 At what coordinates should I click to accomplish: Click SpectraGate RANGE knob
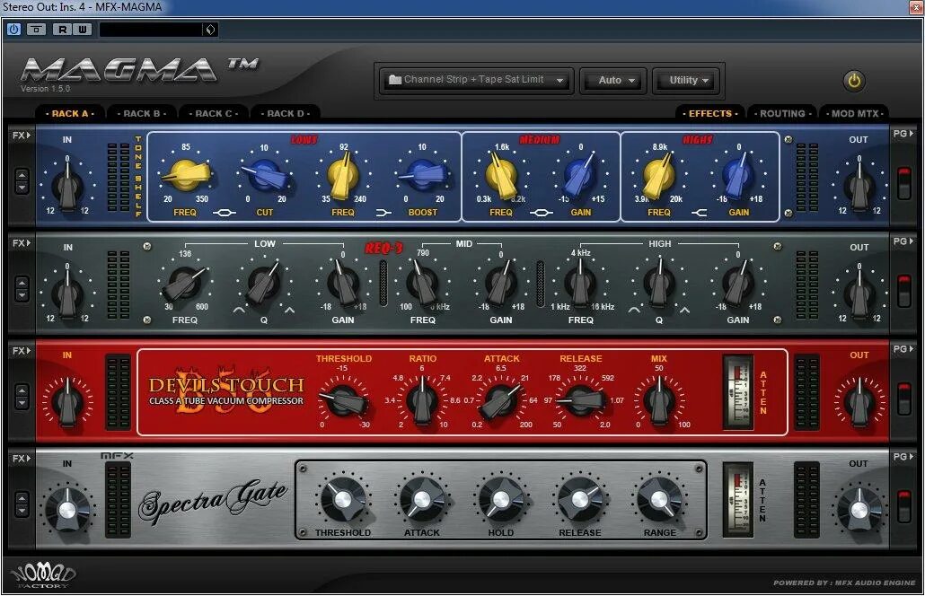pos(659,499)
